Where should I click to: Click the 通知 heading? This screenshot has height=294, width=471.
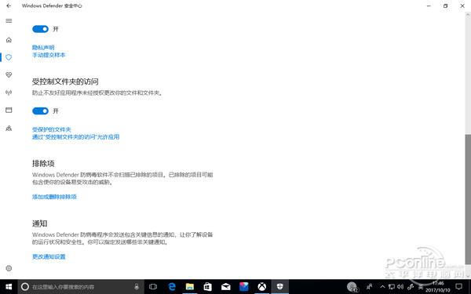point(40,223)
